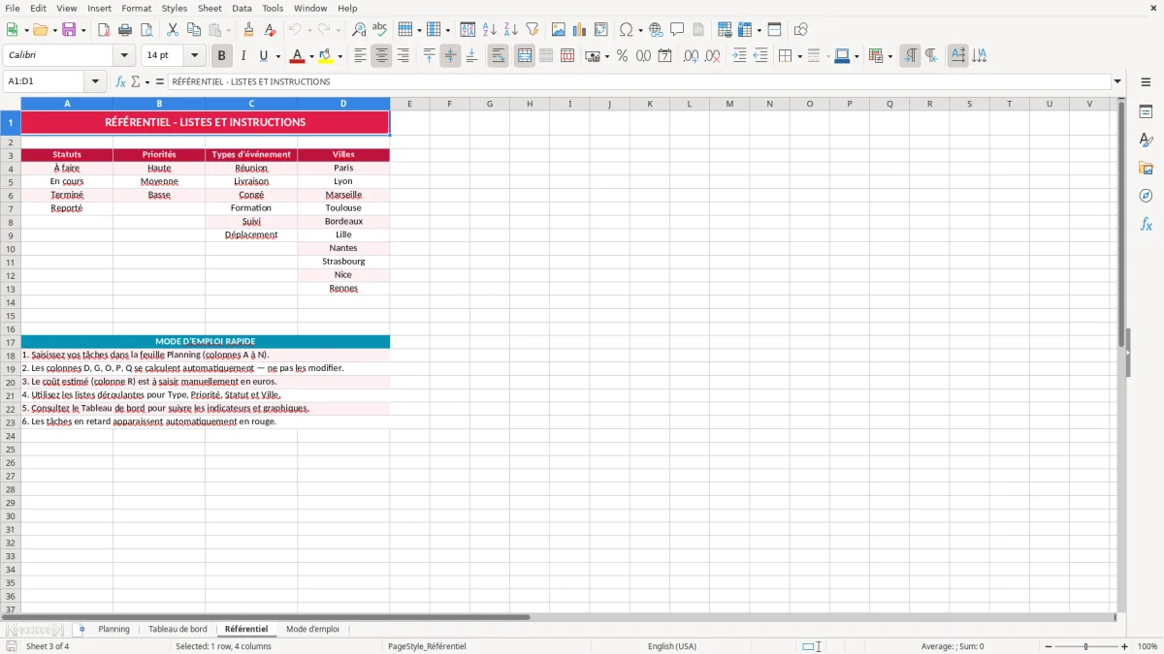Open Function Wizard fx icon
Screen dimensions: 1164x654
[120, 81]
